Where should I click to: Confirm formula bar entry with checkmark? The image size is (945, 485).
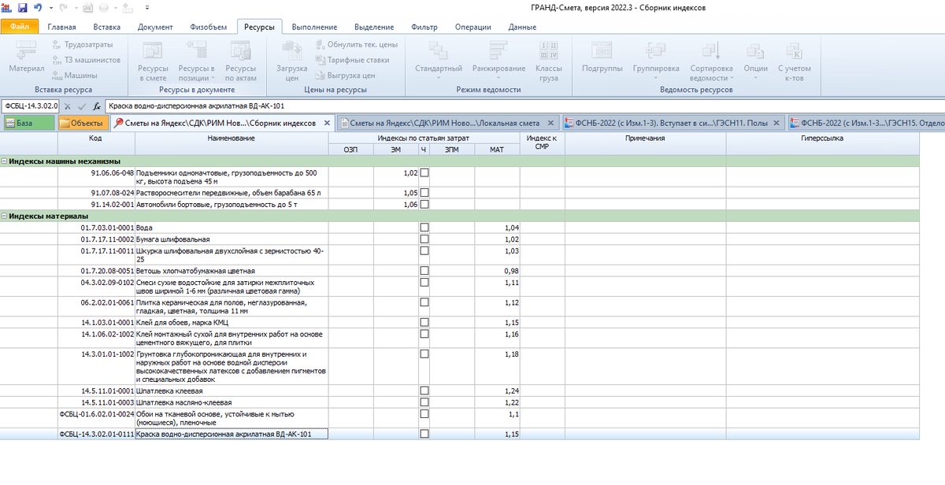point(81,106)
